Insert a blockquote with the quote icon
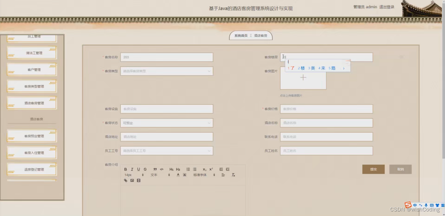 coord(155,169)
